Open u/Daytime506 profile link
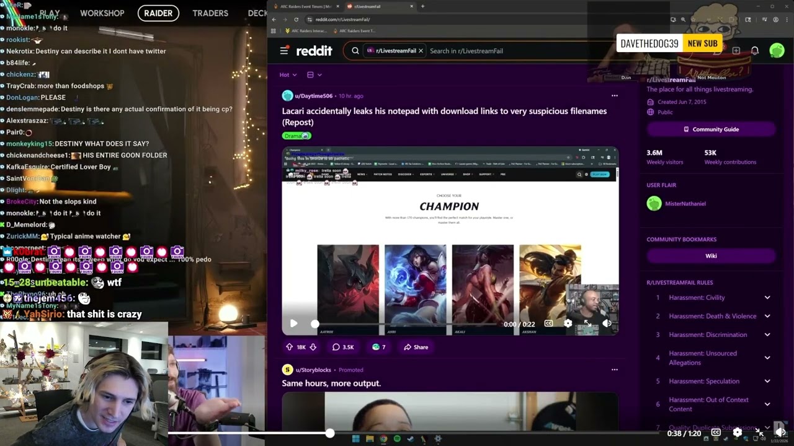 tap(313, 96)
